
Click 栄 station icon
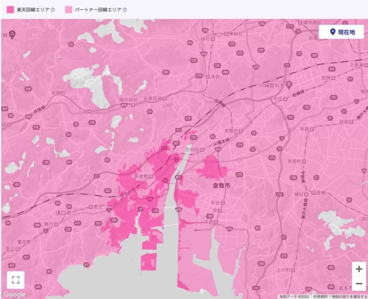pos(220,211)
